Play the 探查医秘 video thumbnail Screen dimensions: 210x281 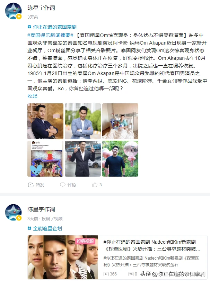pos(63,257)
